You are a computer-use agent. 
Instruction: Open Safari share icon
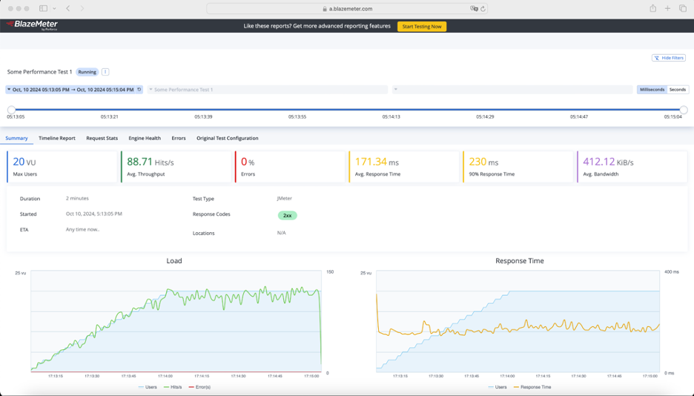pos(652,8)
